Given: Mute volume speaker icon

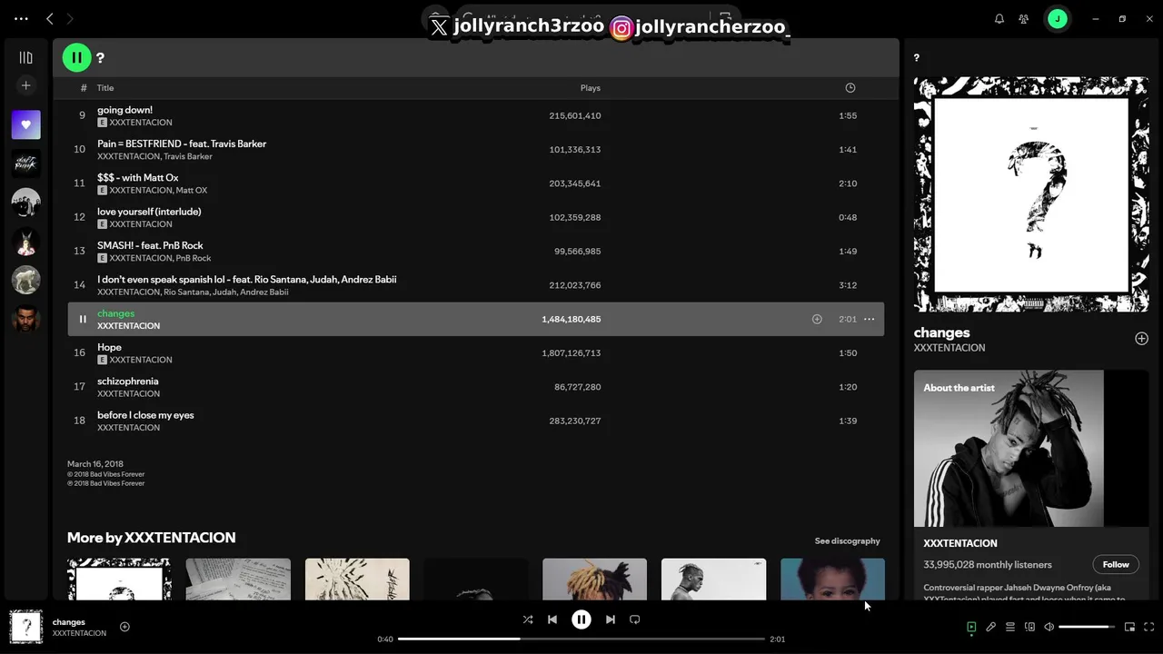Looking at the screenshot, I should point(1049,627).
